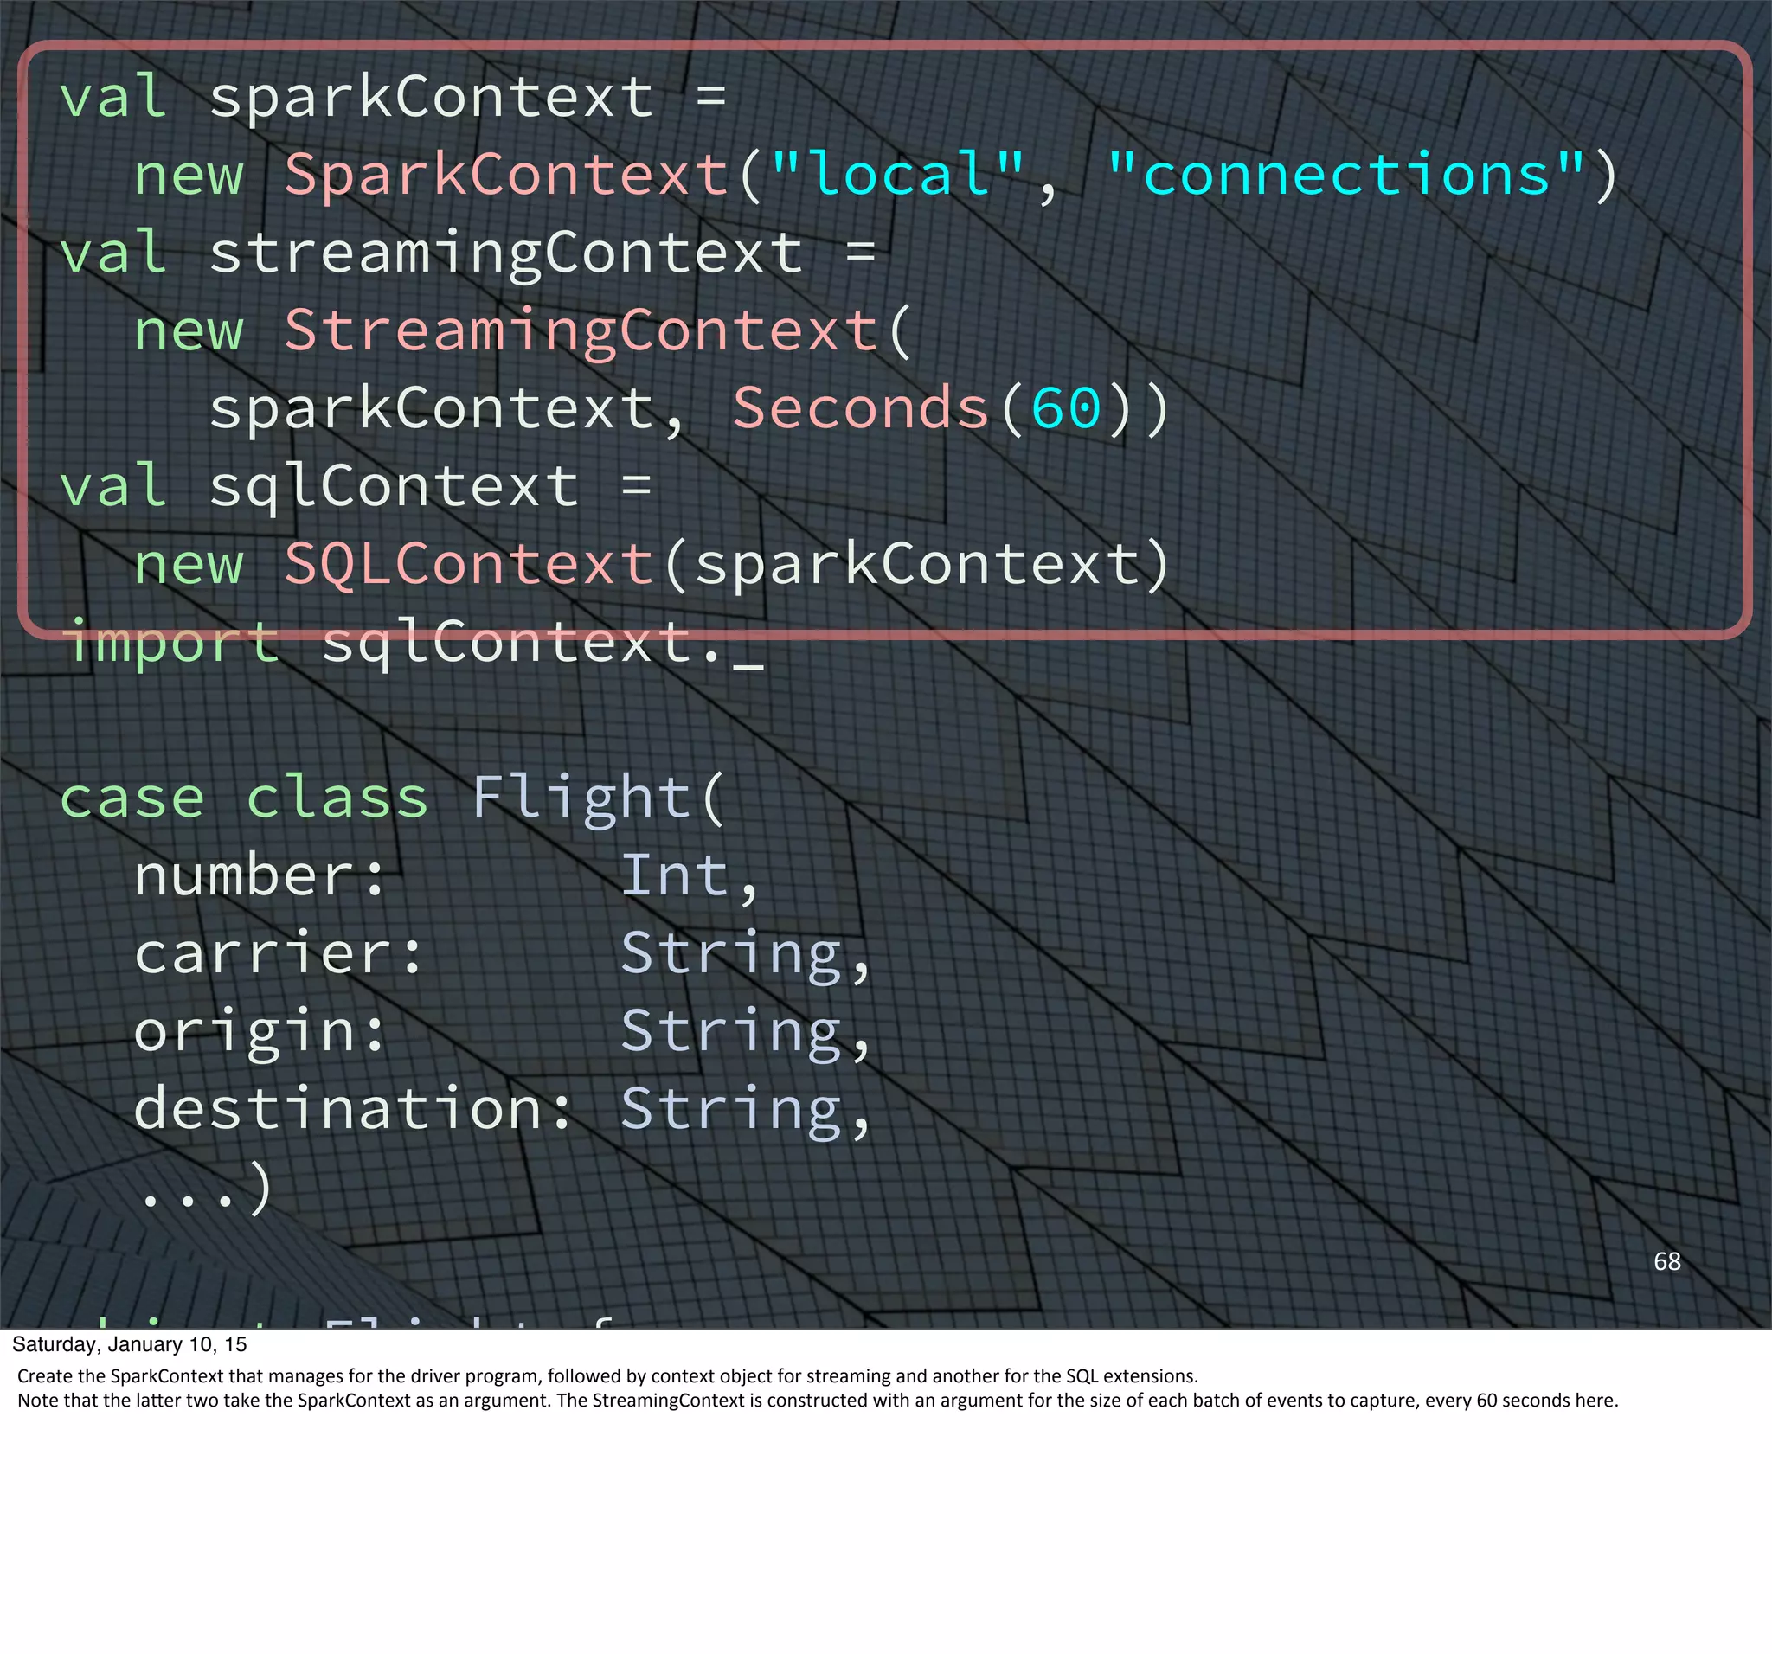Click the 'val sqlContext =' line
Viewport: 1772px width, 1654px height.
(x=356, y=486)
